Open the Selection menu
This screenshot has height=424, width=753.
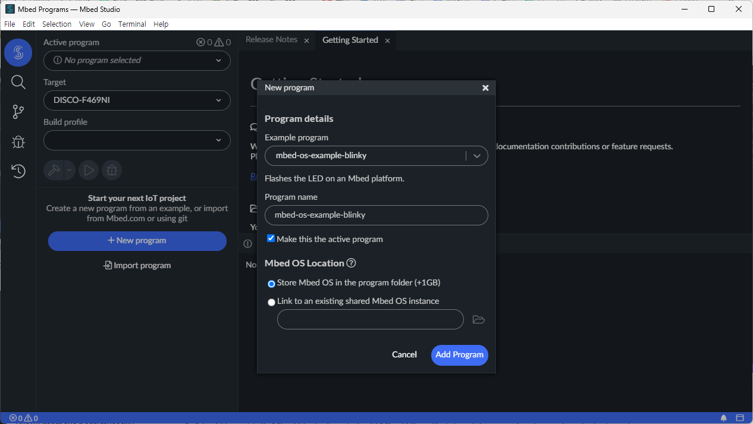point(57,24)
